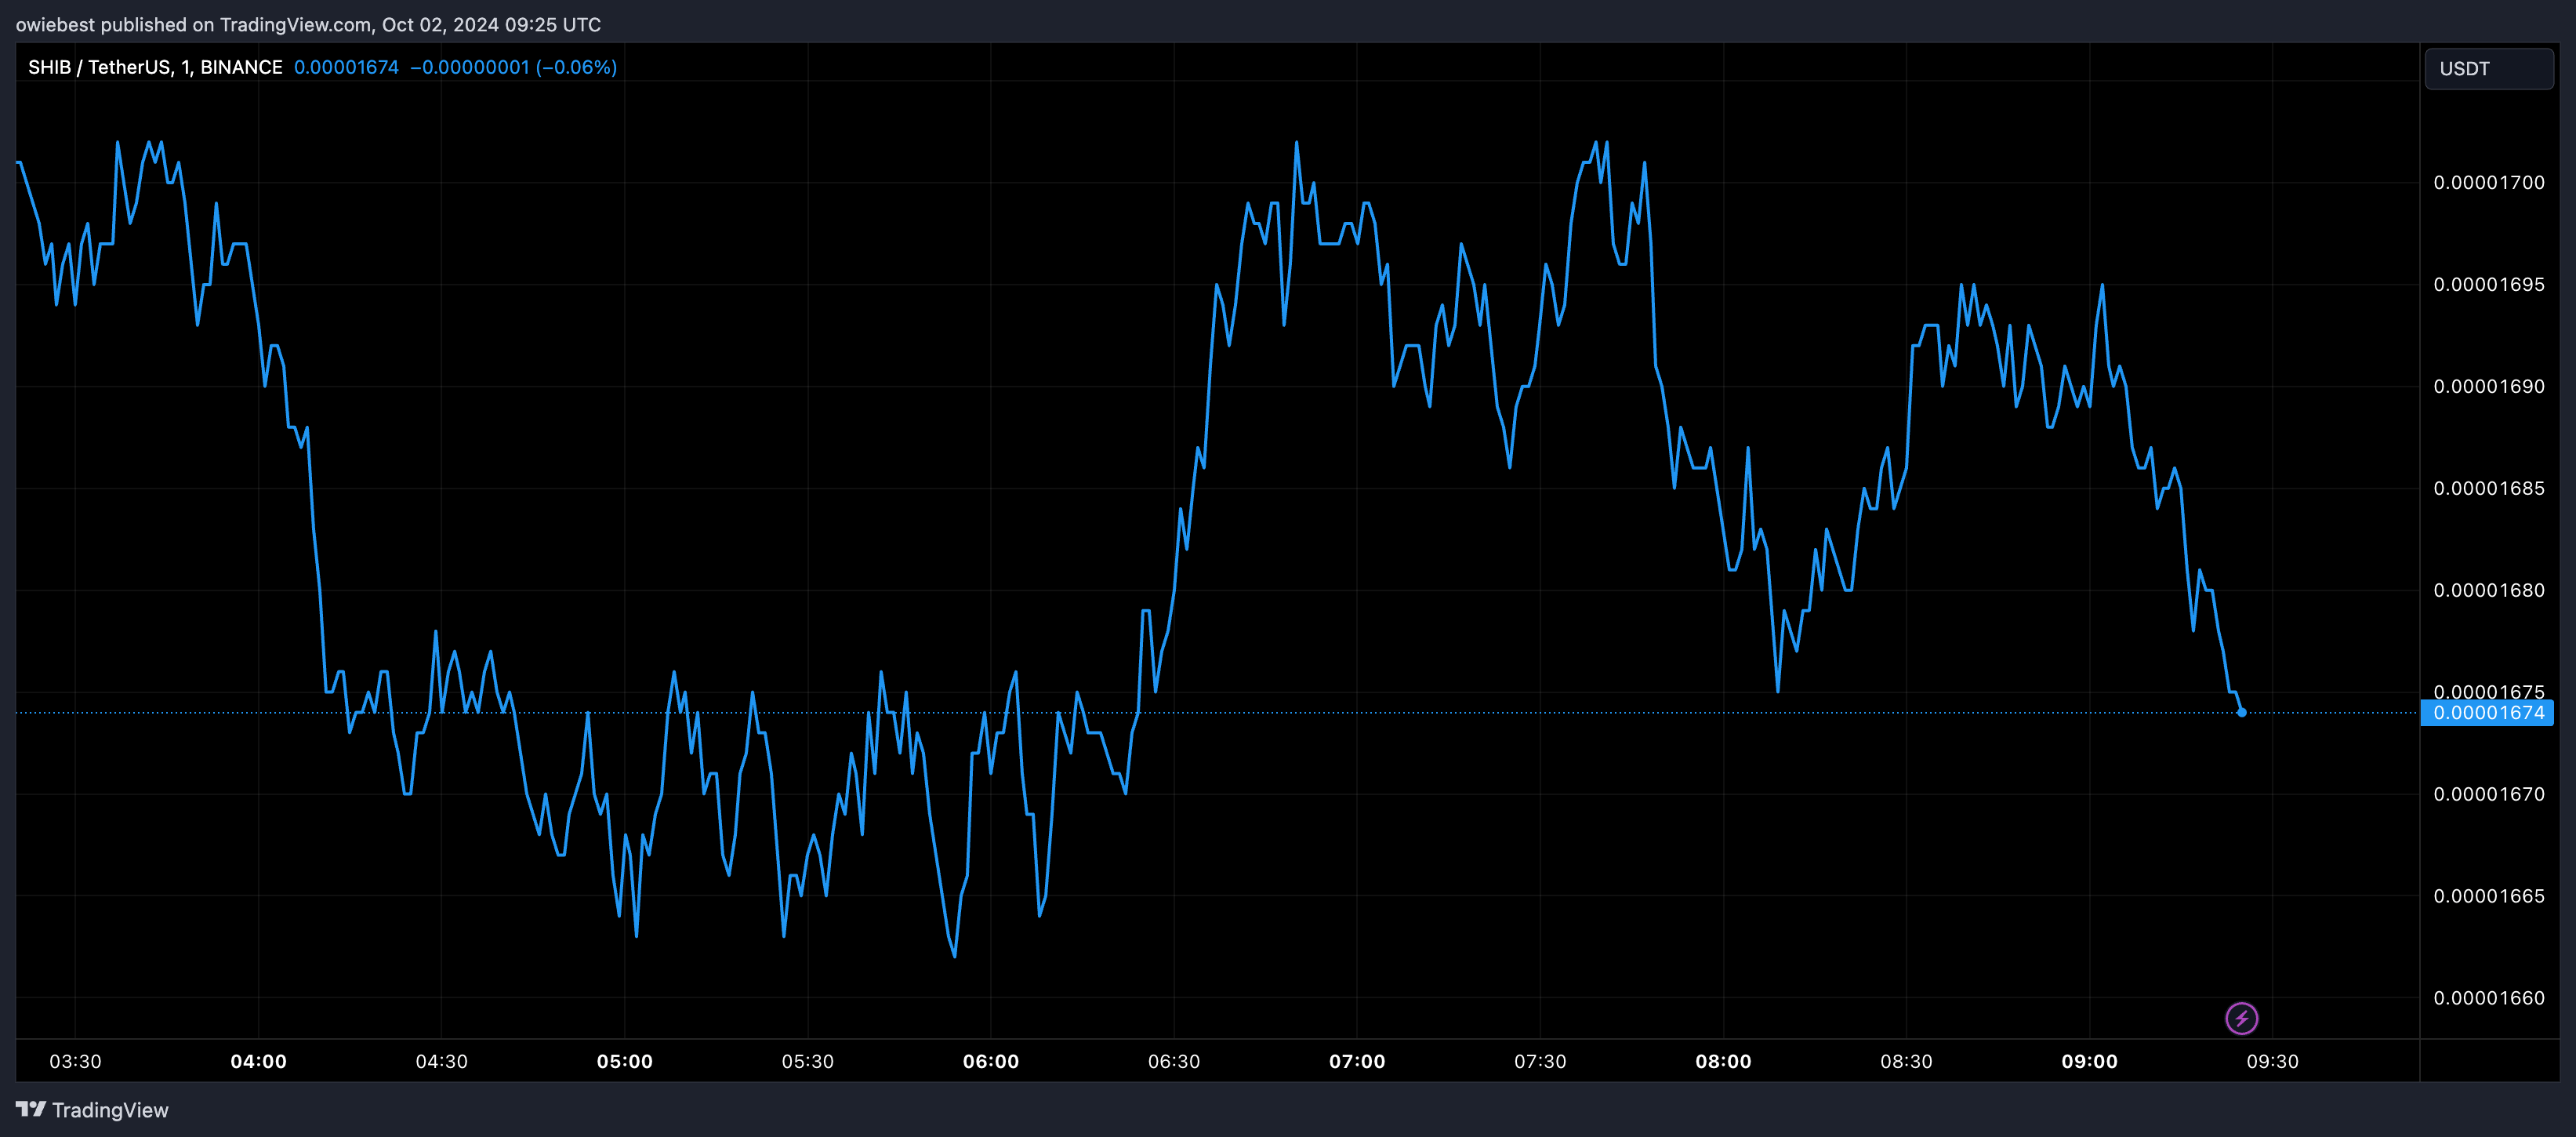2576x1137 pixels.
Task: Select the 06:00 time axis label
Action: point(990,1061)
